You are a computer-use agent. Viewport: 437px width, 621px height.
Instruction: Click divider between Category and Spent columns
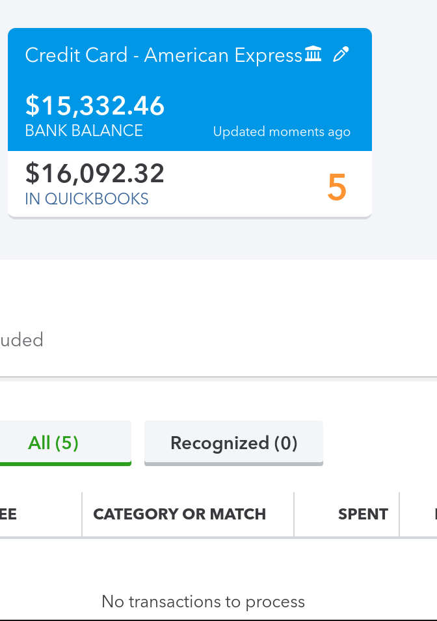[294, 514]
